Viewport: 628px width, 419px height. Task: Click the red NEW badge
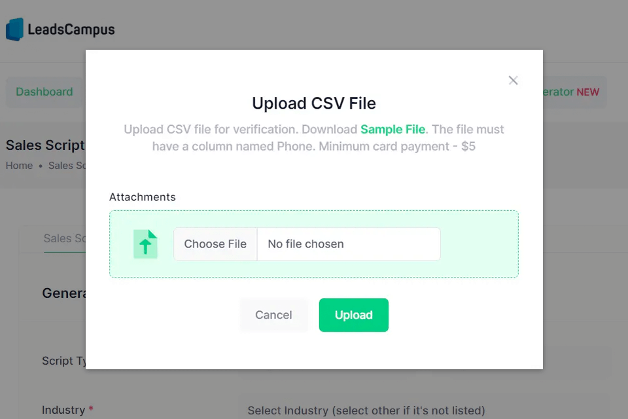point(587,92)
